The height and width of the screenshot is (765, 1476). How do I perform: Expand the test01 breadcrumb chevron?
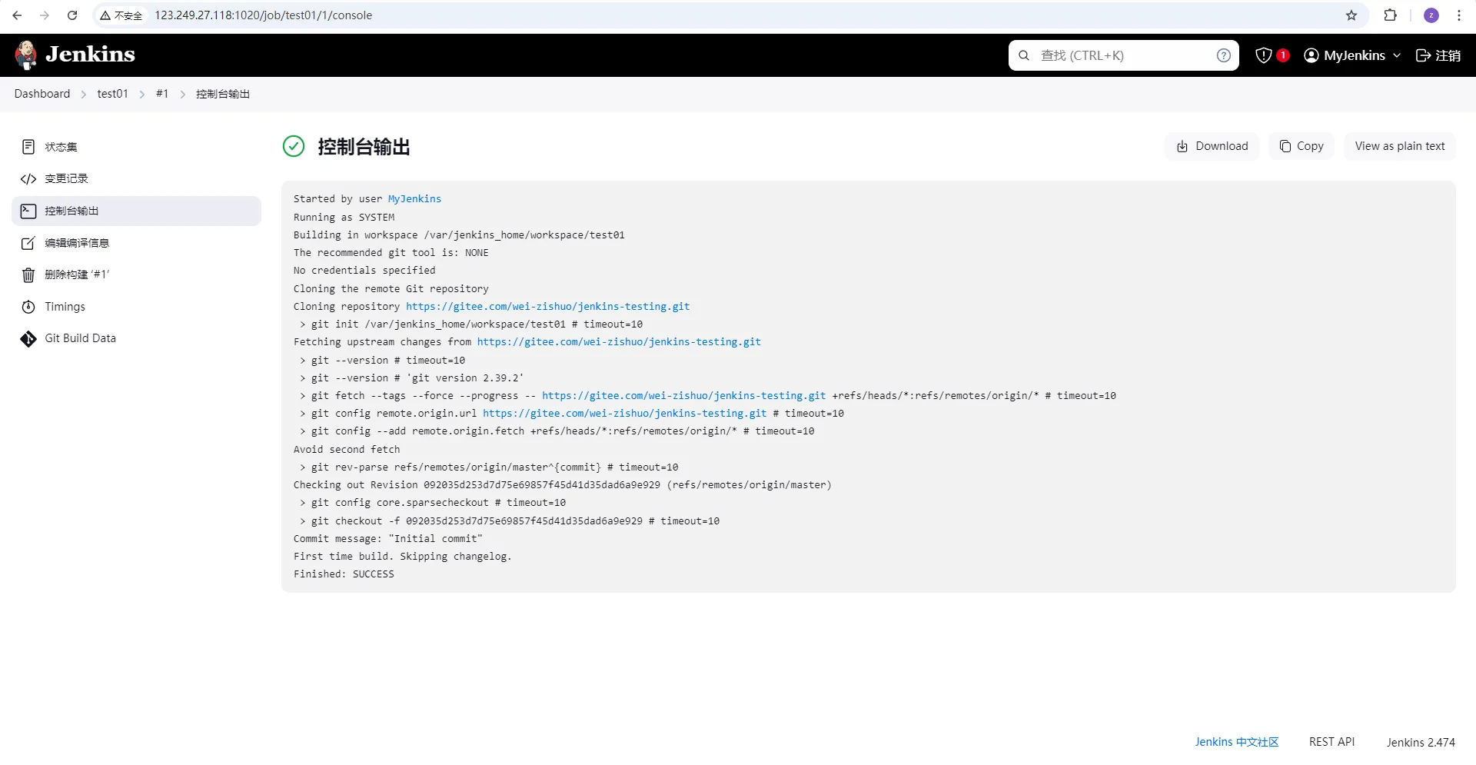pyautogui.click(x=142, y=95)
